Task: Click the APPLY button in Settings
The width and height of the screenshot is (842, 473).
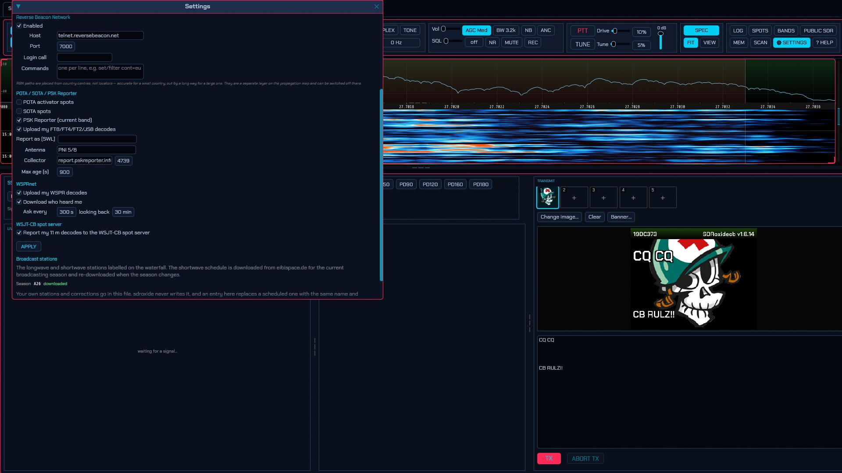Action: click(x=29, y=247)
